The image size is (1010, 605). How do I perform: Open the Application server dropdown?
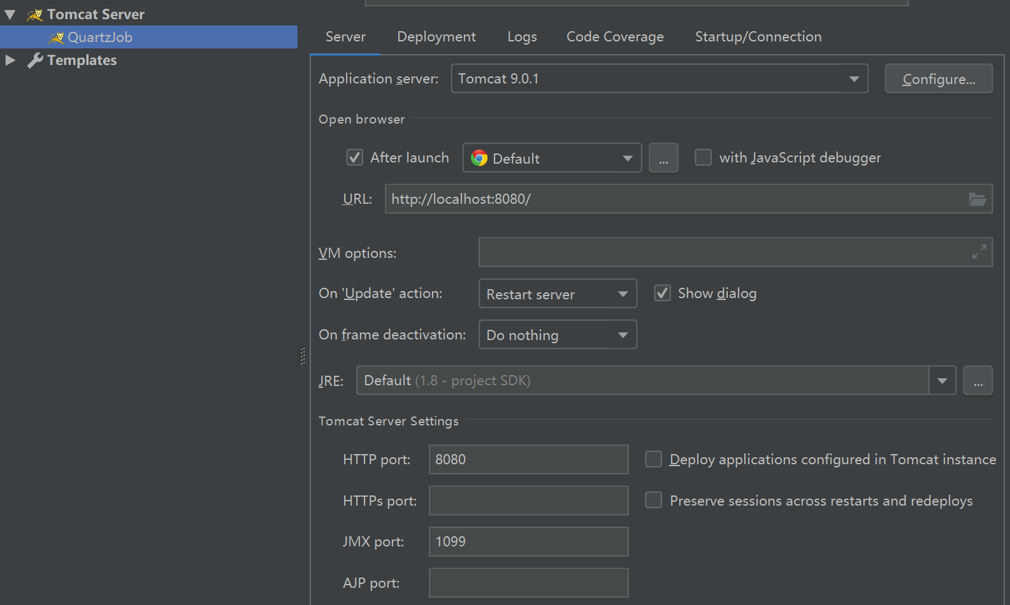(660, 78)
